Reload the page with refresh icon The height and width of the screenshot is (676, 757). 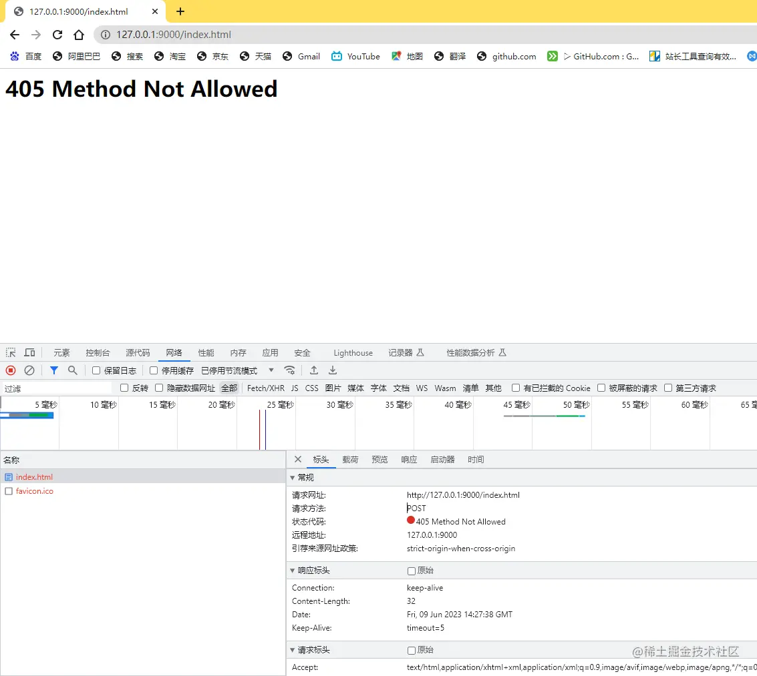(x=57, y=35)
